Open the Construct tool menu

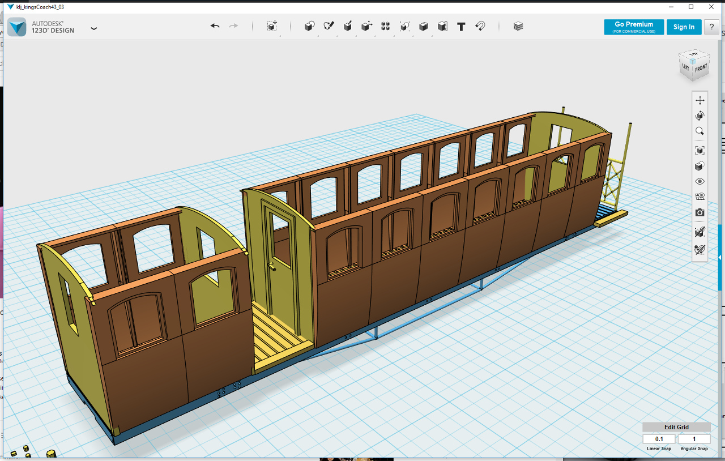click(x=348, y=26)
